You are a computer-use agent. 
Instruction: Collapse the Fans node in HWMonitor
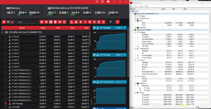pos(135,20)
